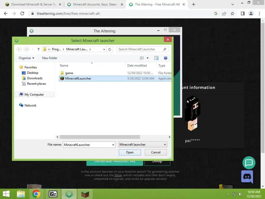
Task: Select Favorites in the navigation pane
Action: click(31, 67)
